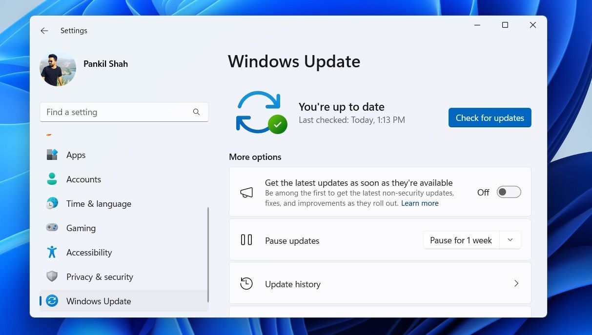Click the Find a setting search field

tap(117, 112)
